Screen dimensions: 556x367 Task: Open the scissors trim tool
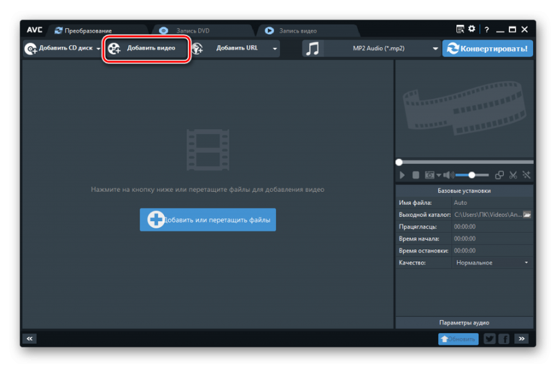pyautogui.click(x=513, y=175)
